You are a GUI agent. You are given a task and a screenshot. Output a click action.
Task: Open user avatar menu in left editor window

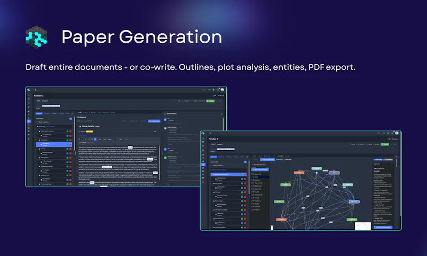click(x=222, y=90)
